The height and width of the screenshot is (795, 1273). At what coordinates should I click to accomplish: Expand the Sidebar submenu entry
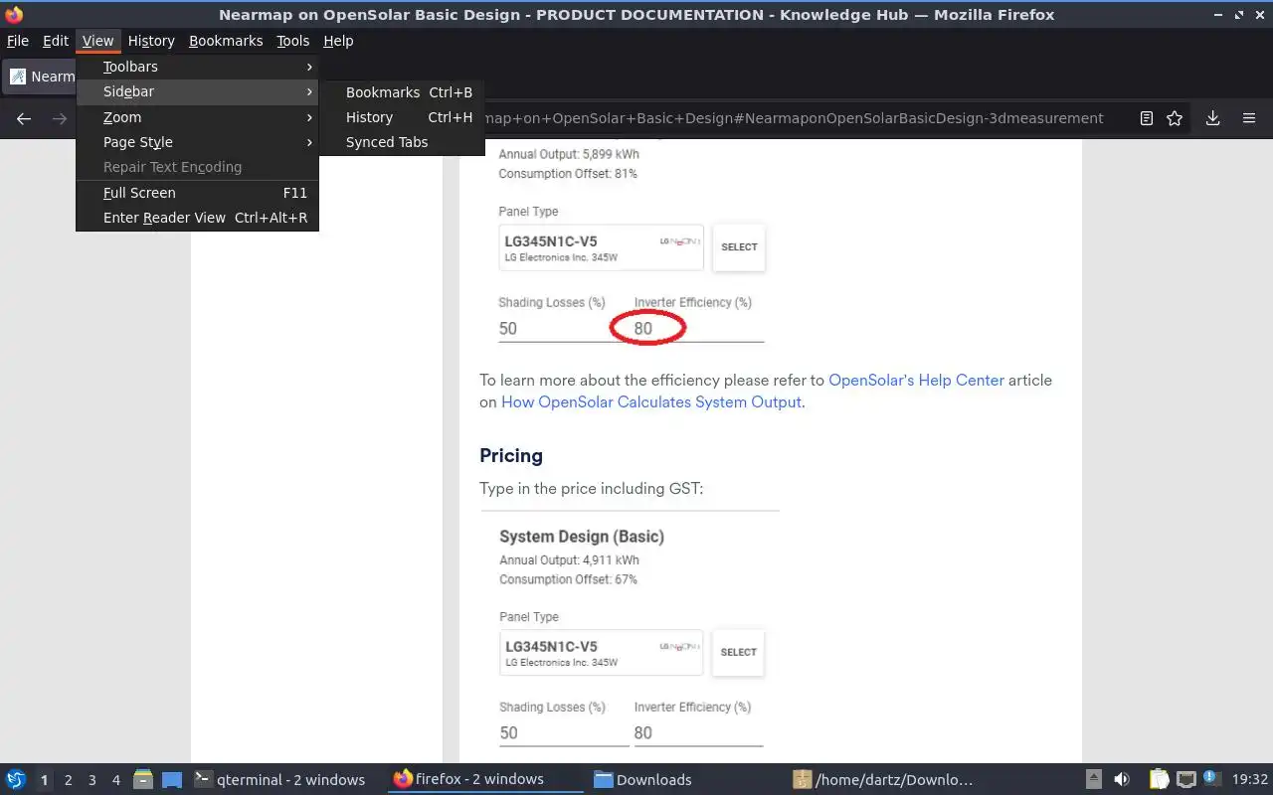coord(197,91)
